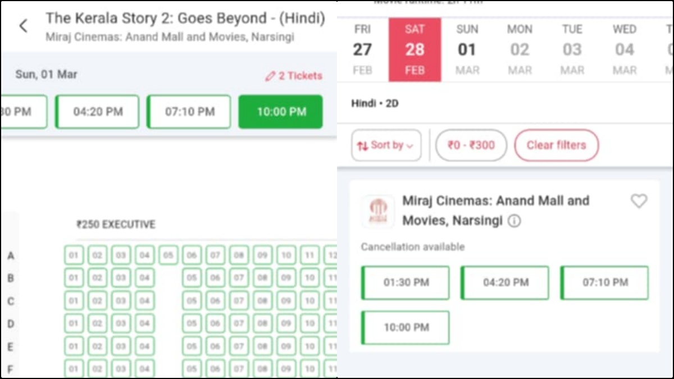Click the Clear filters button
The height and width of the screenshot is (379, 674).
[556, 145]
